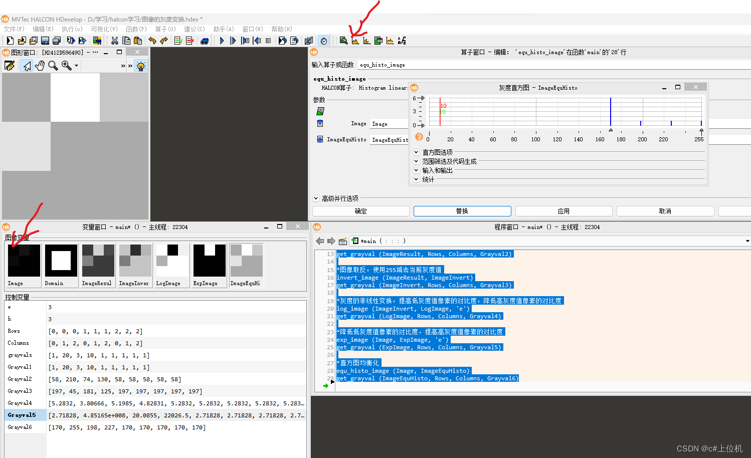The height and width of the screenshot is (458, 751).
Task: Select the Grayval6 control variable row
Action: 155,427
